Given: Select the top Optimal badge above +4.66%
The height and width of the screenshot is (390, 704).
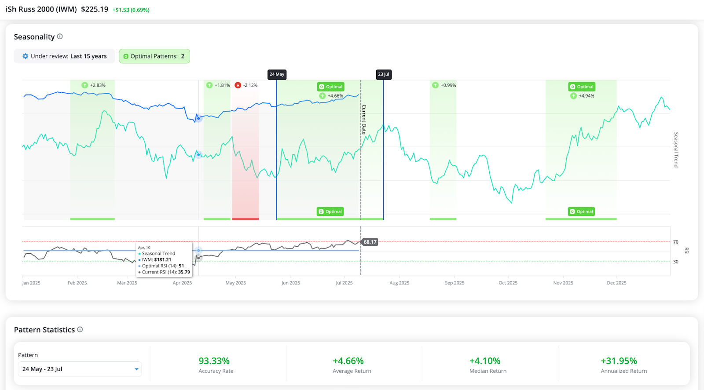Looking at the screenshot, I should [331, 87].
